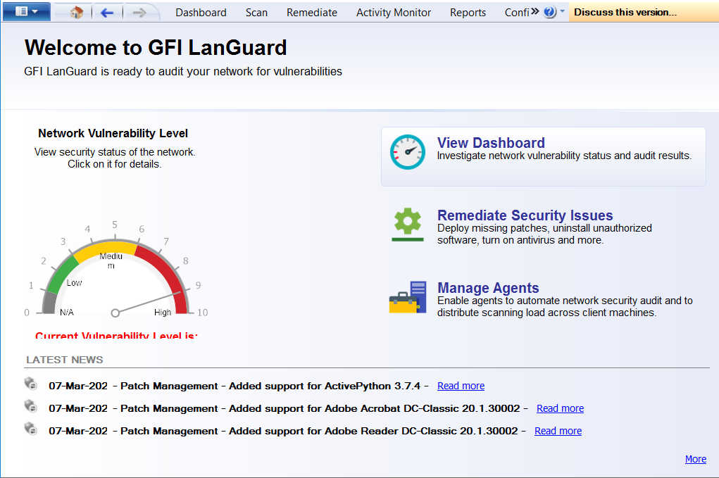Open the main application menu dropdown

27,11
